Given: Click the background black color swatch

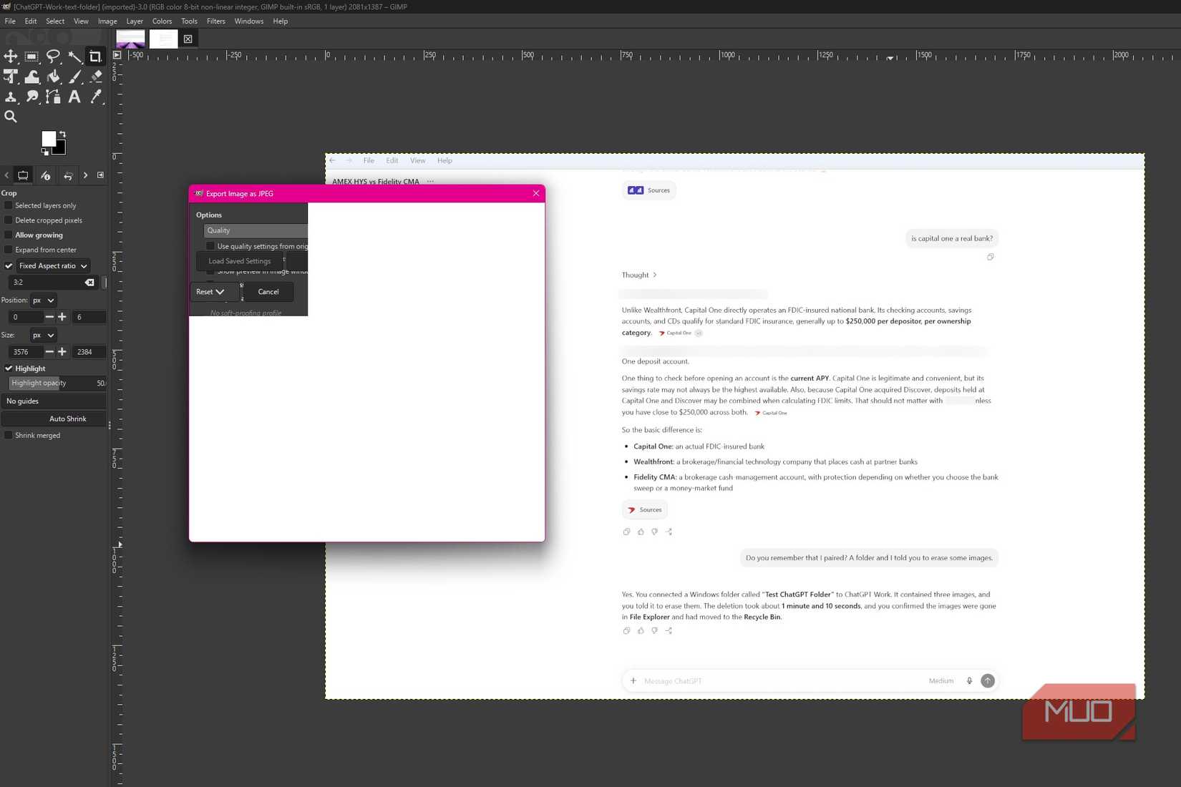Looking at the screenshot, I should pyautogui.click(x=61, y=150).
